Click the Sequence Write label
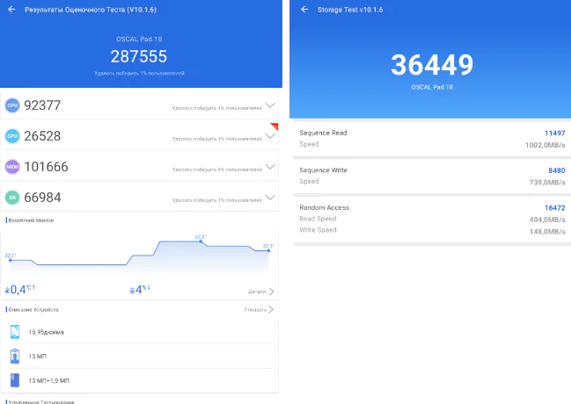The height and width of the screenshot is (404, 571). pyautogui.click(x=324, y=170)
